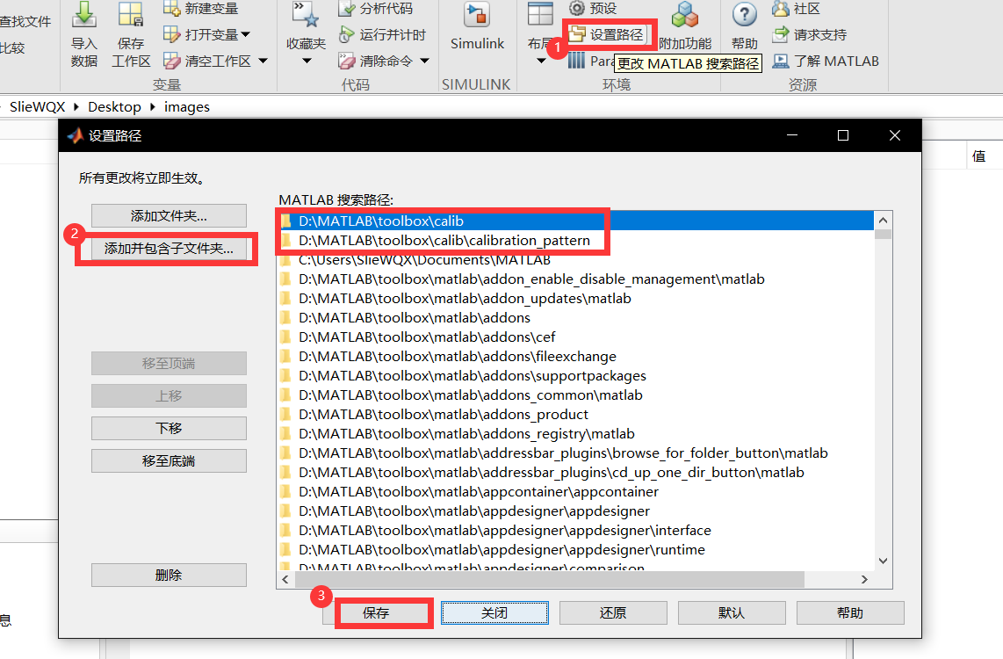The height and width of the screenshot is (659, 1003).
Task: Select path ending addons\fileexchange
Action: tap(575, 357)
